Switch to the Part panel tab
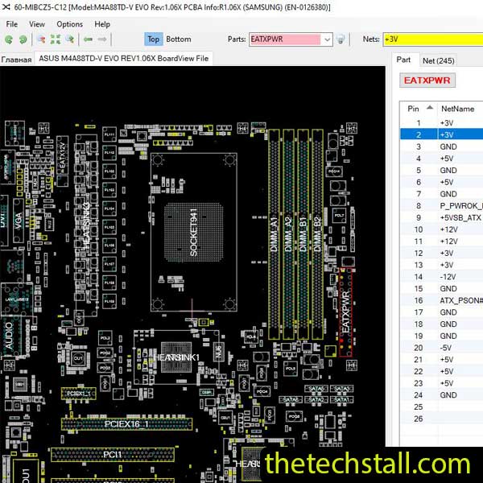Viewport: 483px width, 483px height. coord(403,60)
